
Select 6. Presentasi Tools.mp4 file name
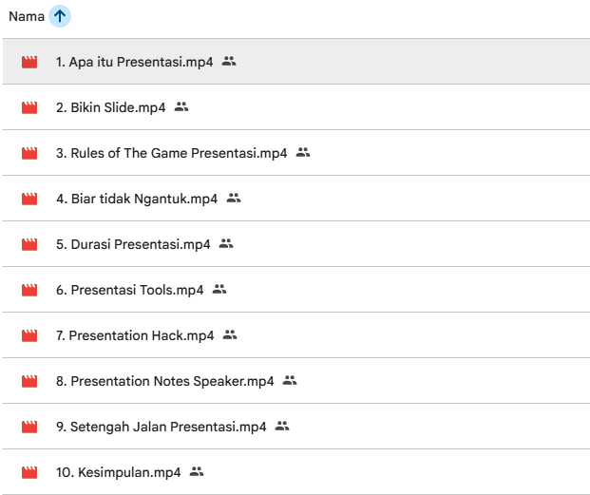pyautogui.click(x=130, y=290)
